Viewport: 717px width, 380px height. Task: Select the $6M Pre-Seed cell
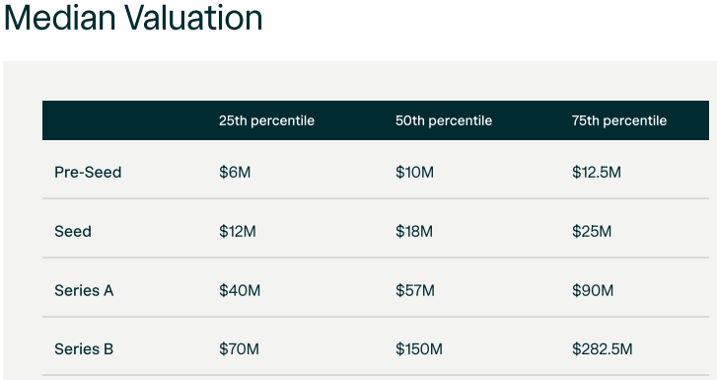pos(235,172)
